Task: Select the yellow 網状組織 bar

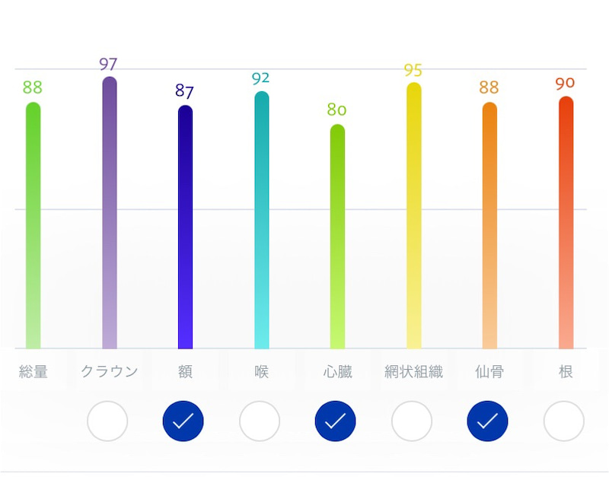Action: point(414,215)
